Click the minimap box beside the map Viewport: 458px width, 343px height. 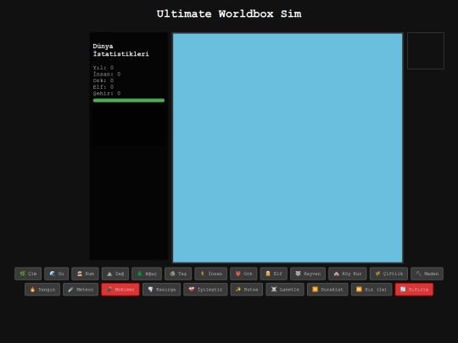(x=426, y=51)
